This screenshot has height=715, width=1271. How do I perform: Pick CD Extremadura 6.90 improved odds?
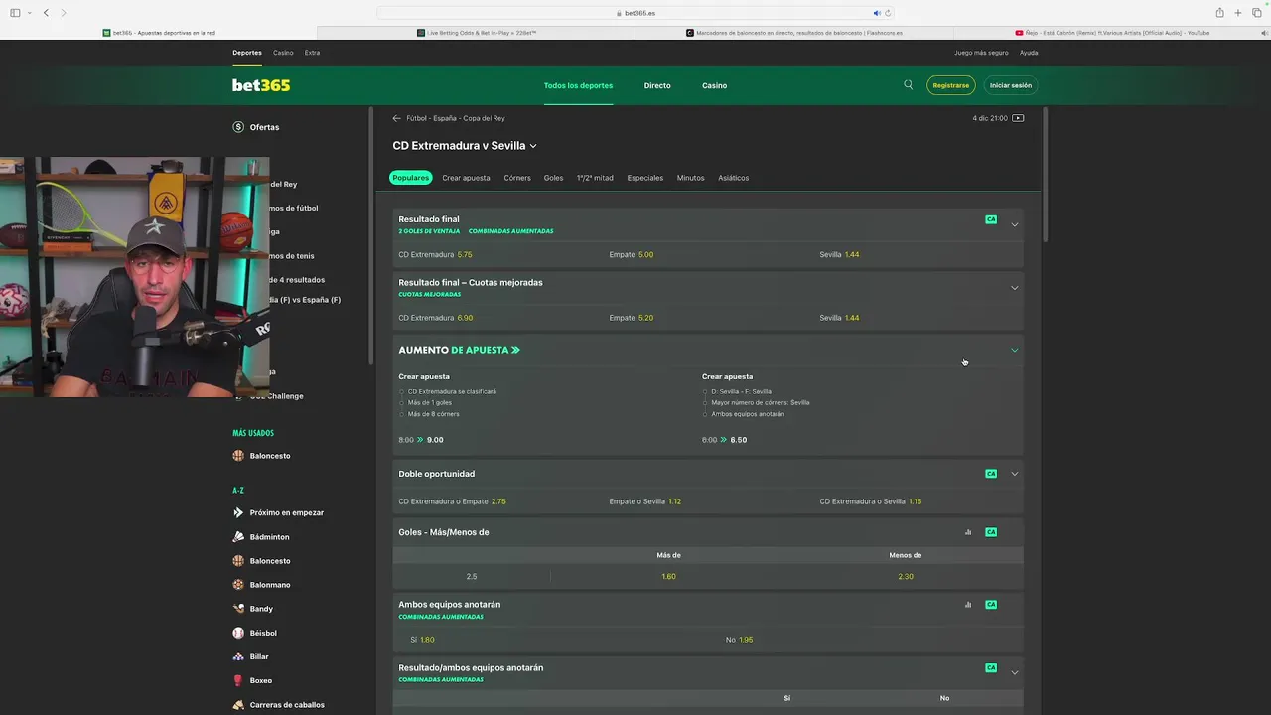coord(435,318)
